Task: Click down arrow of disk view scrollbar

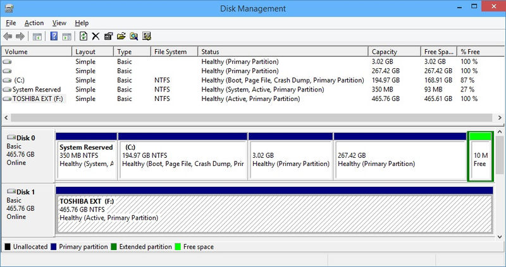Action: click(500, 237)
